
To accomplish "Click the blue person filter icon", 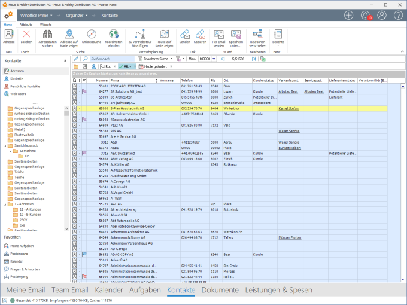I will click(94, 66).
